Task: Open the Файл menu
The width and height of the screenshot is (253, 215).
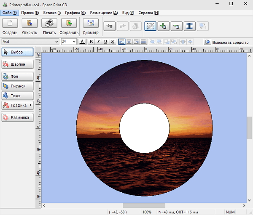Action: click(x=10, y=13)
